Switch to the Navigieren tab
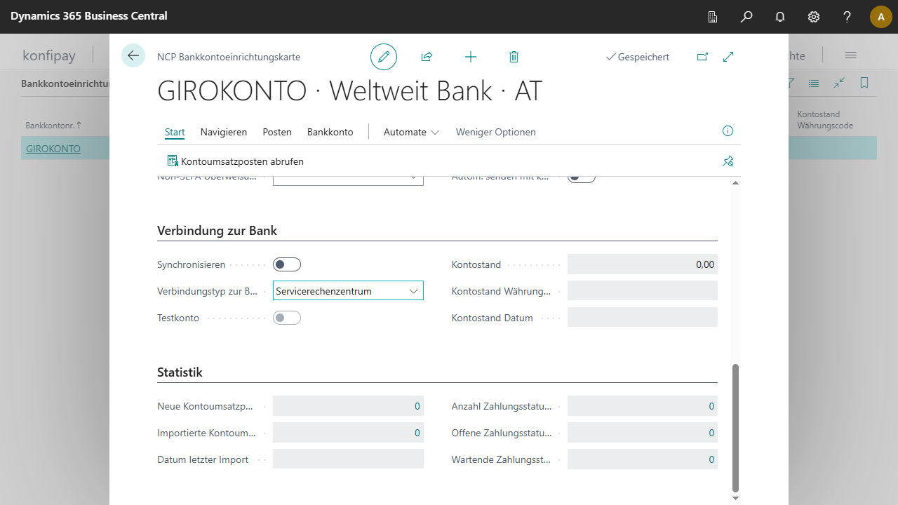The image size is (898, 505). [x=224, y=132]
